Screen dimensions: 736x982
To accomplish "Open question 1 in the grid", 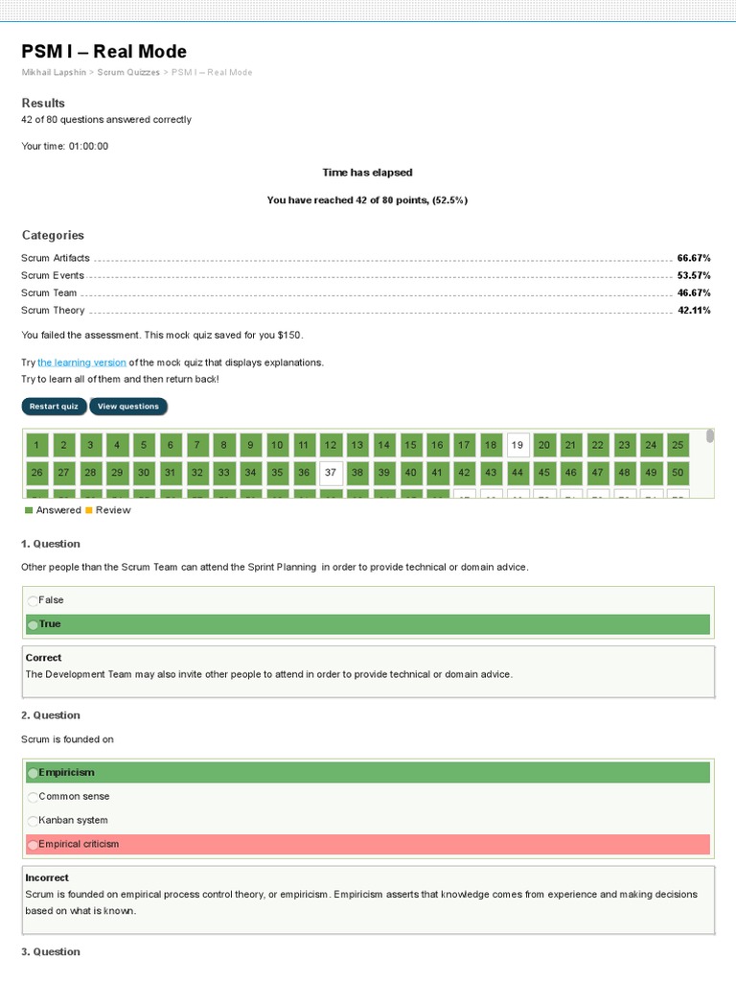I will [x=36, y=445].
